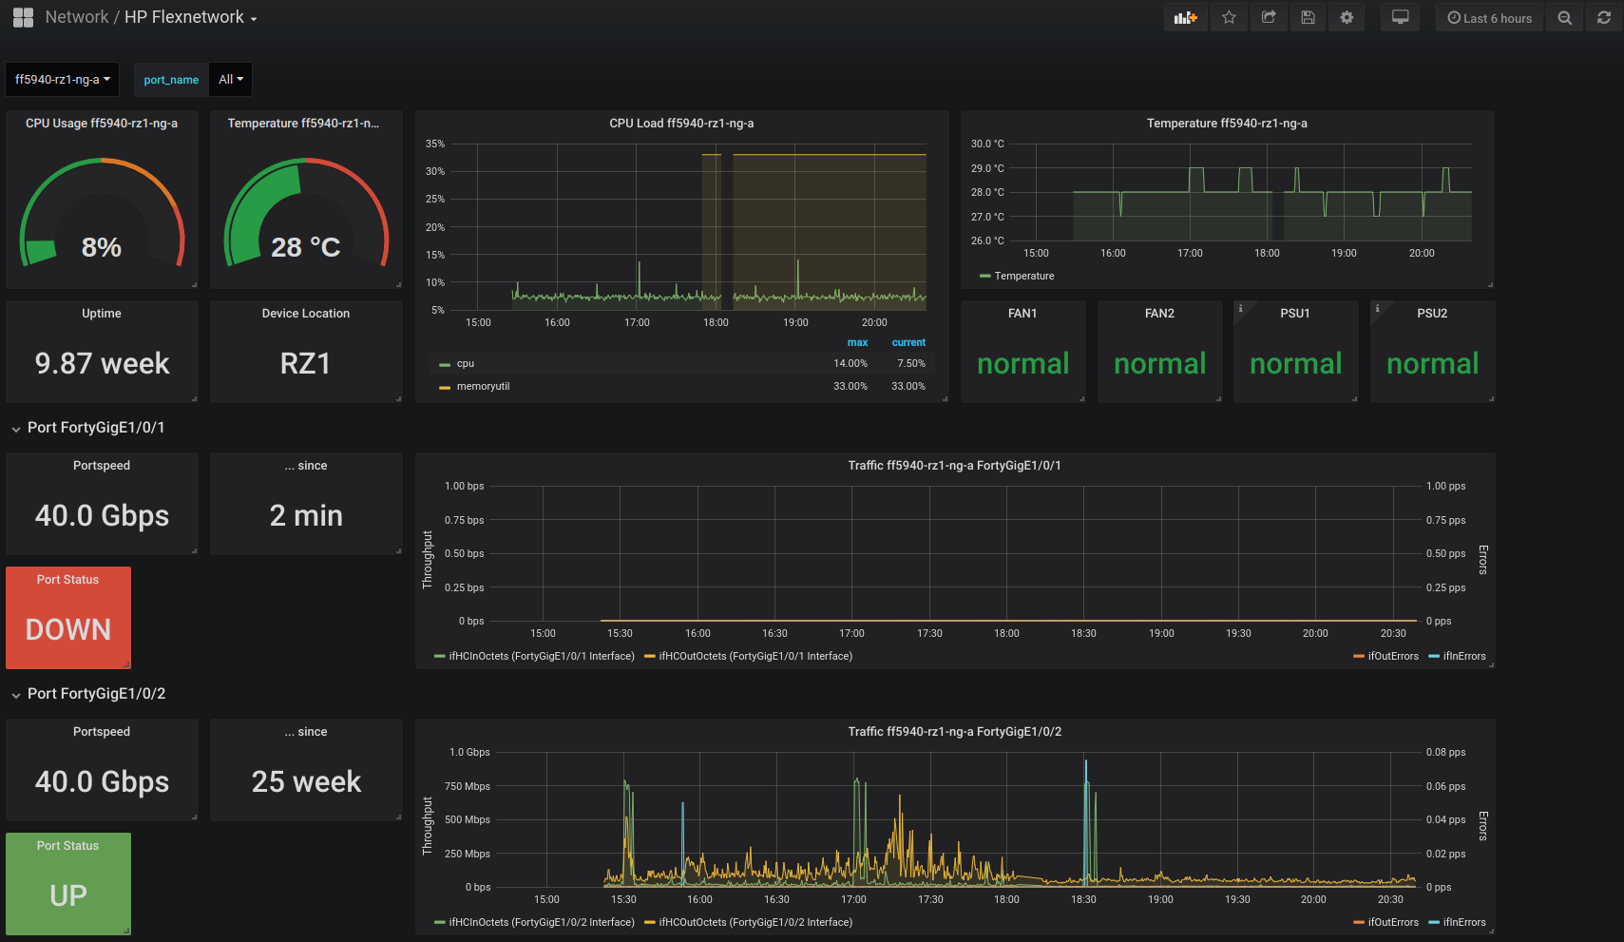Save dashboard with the floppy icon

coord(1308,17)
